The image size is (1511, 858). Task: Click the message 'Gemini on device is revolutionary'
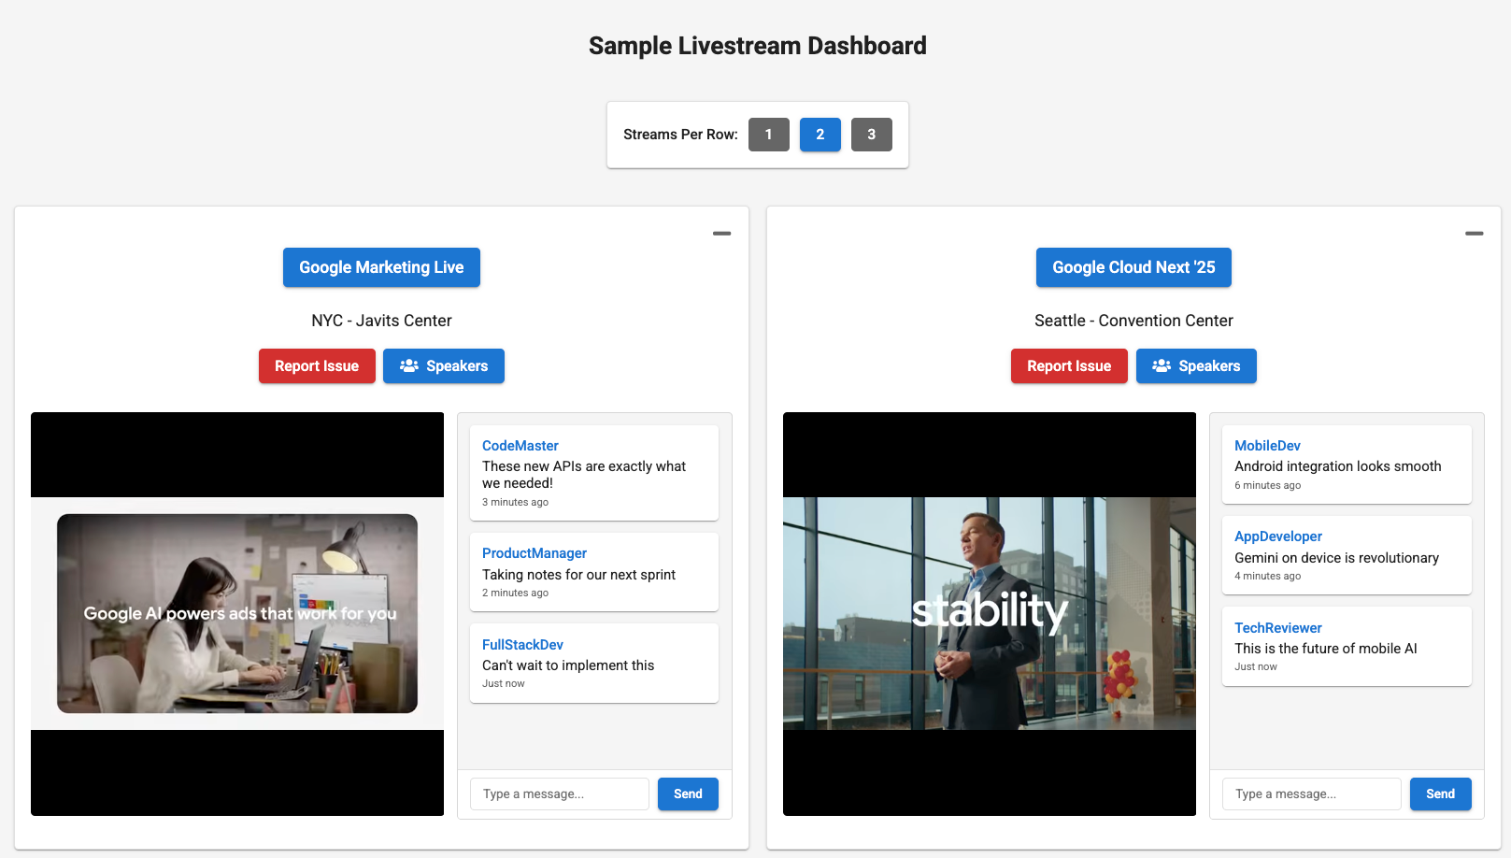point(1336,558)
